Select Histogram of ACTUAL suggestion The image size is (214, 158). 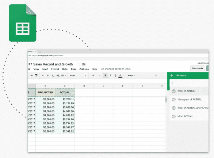coord(189,100)
